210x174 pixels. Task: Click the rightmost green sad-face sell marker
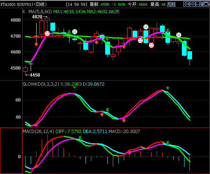(179, 35)
